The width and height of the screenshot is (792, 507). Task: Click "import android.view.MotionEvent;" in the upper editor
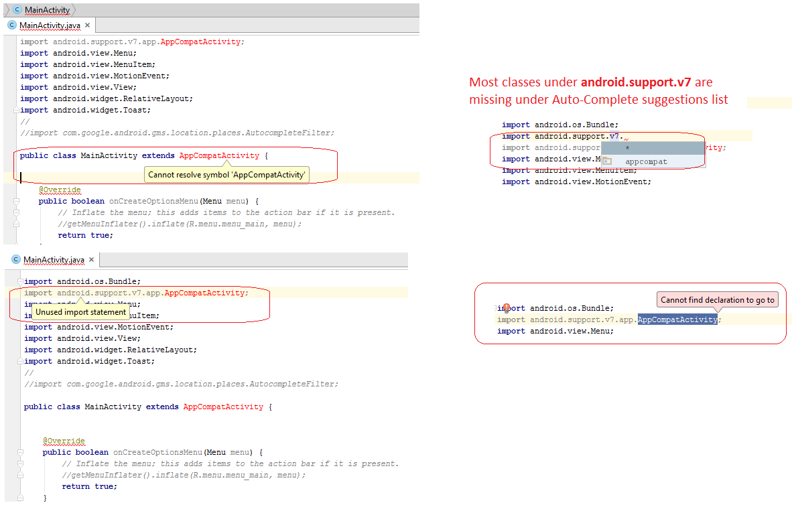(95, 76)
